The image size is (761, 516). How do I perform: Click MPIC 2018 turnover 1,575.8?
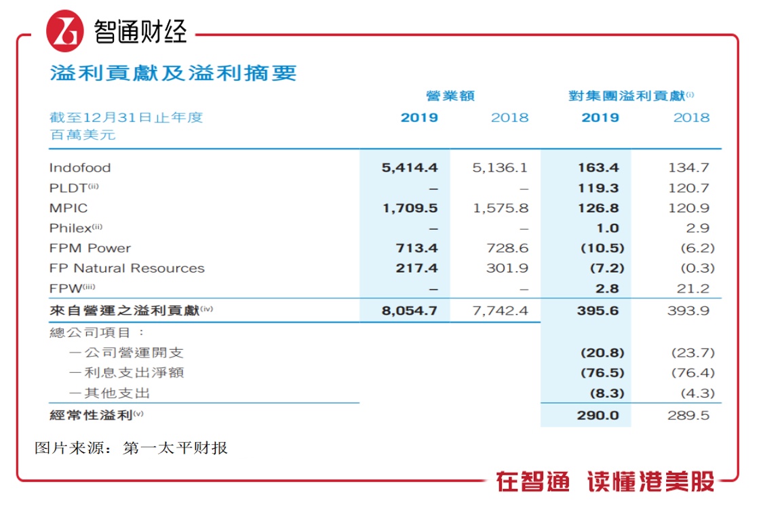coord(501,208)
